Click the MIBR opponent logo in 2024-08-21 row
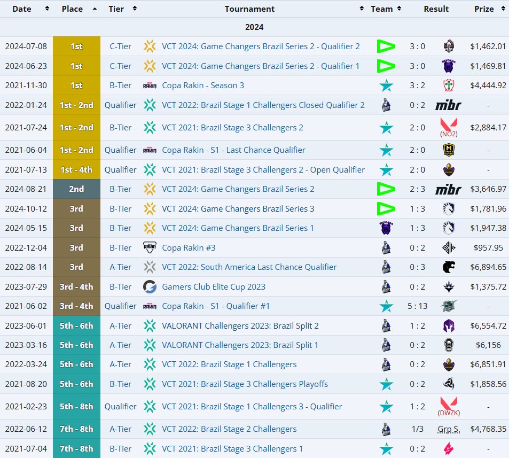This screenshot has width=509, height=458. pos(448,189)
